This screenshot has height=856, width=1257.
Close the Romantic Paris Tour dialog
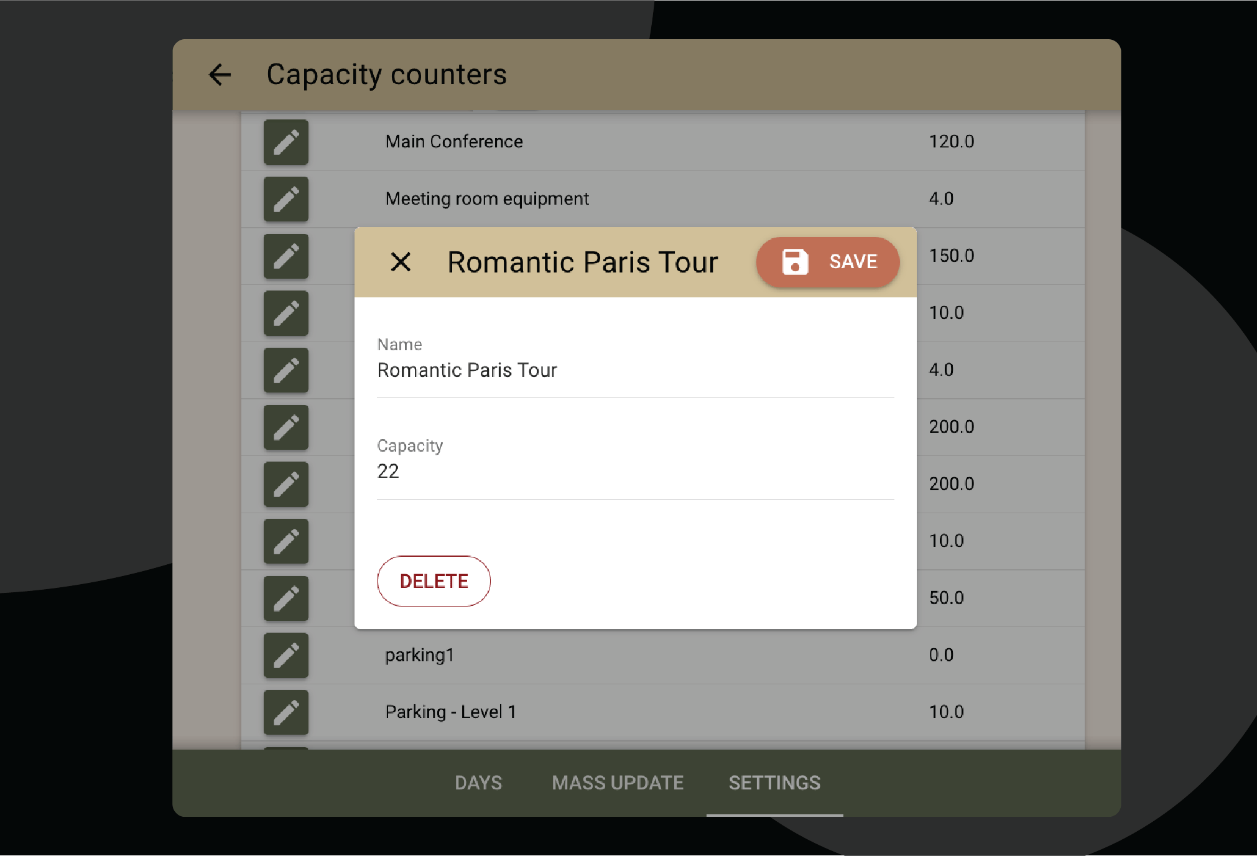click(x=401, y=262)
